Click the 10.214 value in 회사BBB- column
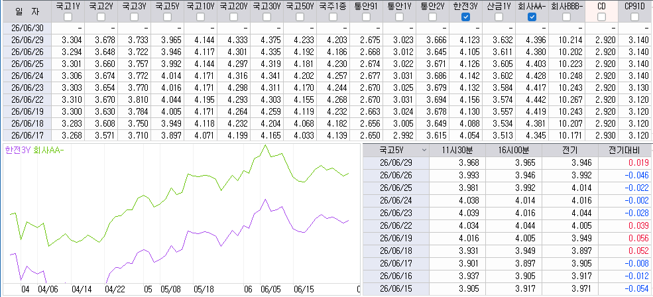The image size is (653, 297). tap(571, 40)
